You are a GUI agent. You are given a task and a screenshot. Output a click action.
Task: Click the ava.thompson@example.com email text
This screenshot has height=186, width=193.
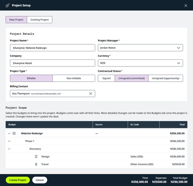pos(46,94)
